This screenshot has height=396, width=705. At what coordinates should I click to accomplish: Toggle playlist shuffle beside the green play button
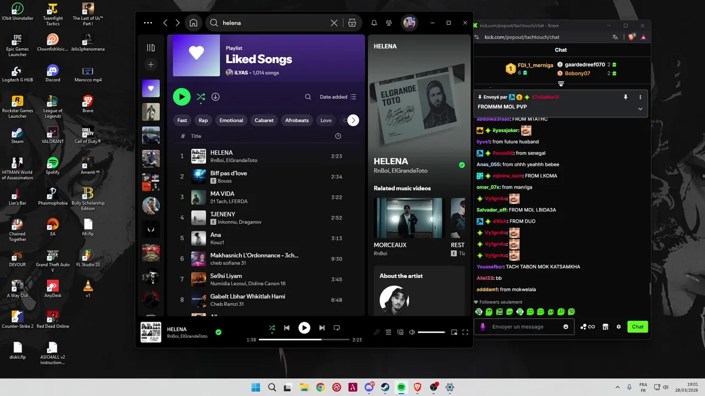200,97
